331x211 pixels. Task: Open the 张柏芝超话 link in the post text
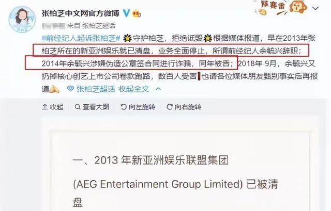coord(96,89)
